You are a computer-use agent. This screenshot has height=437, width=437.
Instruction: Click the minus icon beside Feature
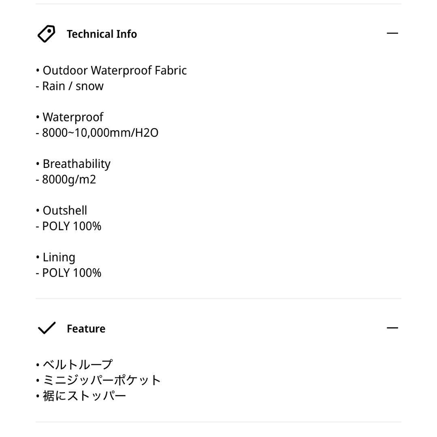click(x=393, y=327)
